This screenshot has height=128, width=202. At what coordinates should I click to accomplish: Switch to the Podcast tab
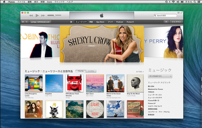(x=120, y=22)
